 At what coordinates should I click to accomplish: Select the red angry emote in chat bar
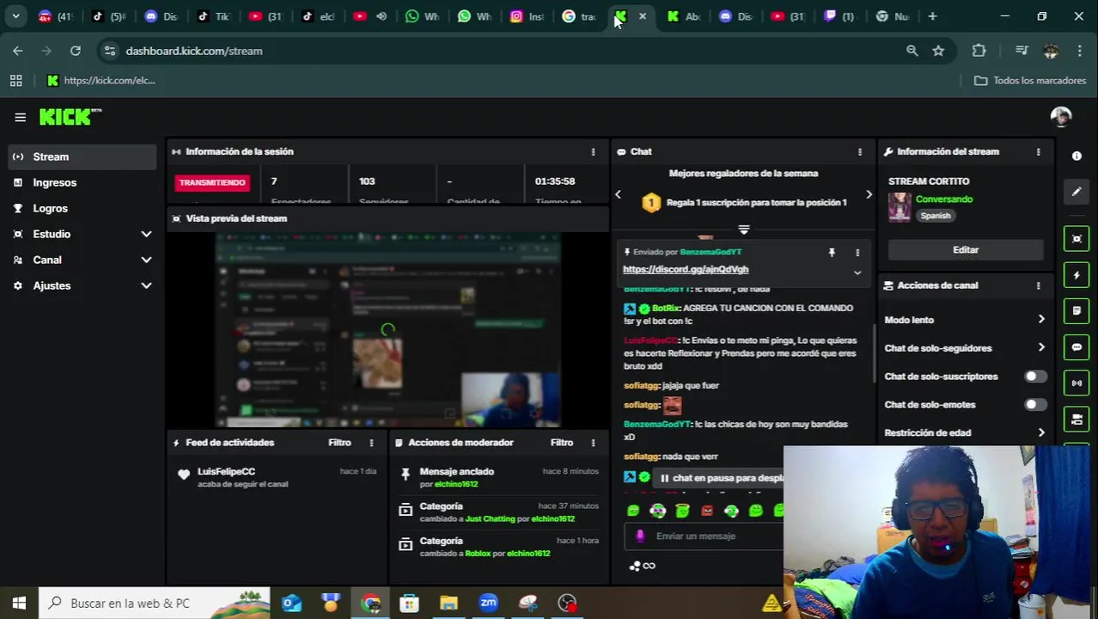[x=707, y=511]
